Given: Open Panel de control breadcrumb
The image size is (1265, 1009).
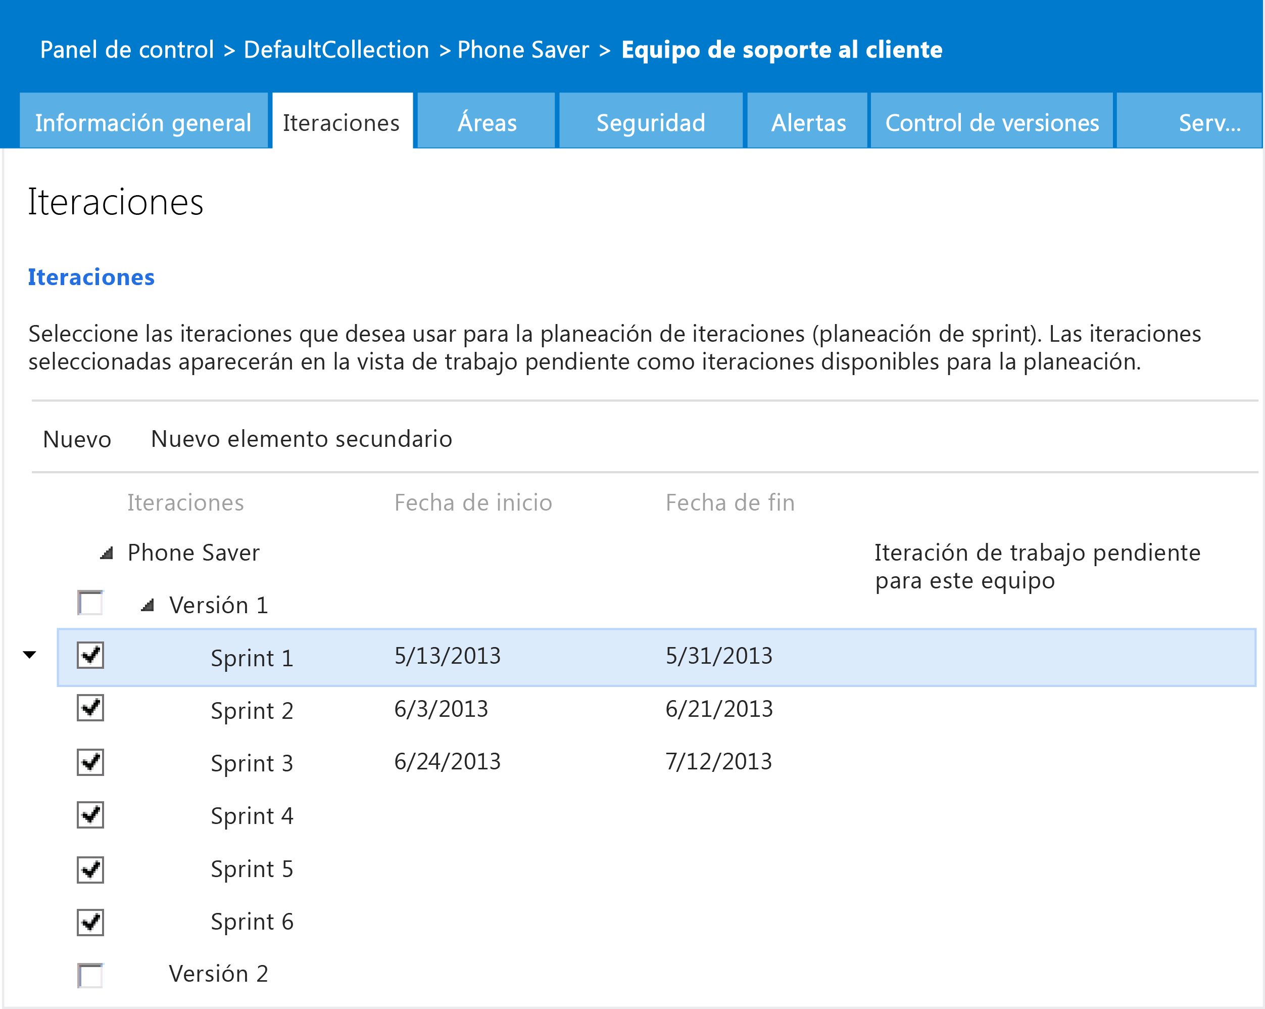Looking at the screenshot, I should 127,50.
